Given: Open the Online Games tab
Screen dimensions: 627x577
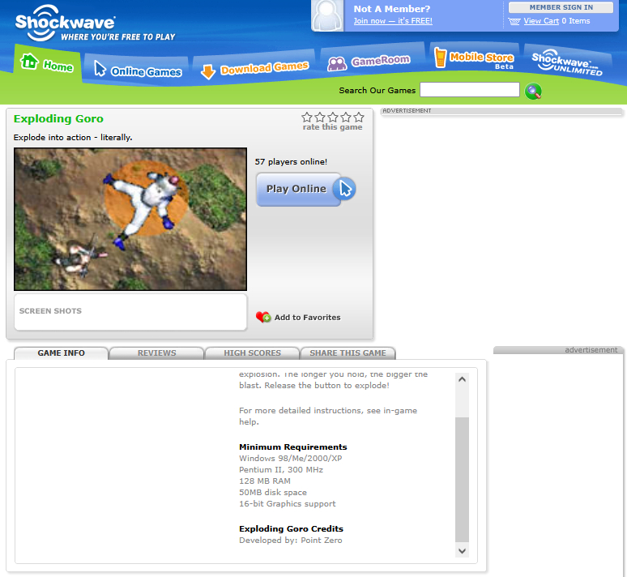Looking at the screenshot, I should [x=137, y=71].
